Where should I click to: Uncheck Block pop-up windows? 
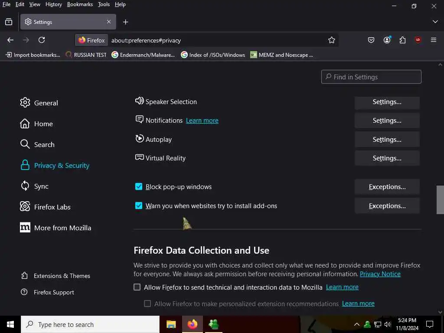pos(139,186)
